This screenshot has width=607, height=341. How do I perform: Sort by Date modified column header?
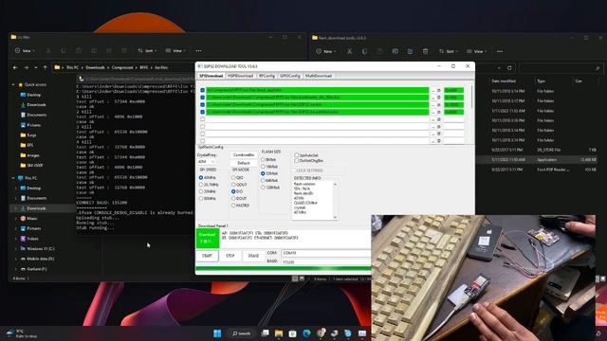(504, 81)
